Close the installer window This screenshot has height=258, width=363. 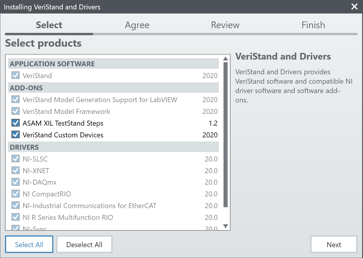354,7
